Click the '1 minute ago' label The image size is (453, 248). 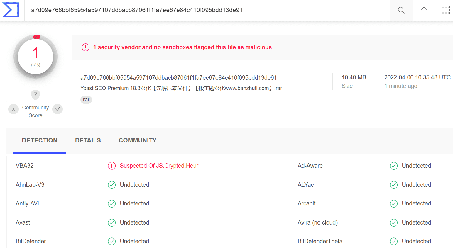(x=401, y=86)
